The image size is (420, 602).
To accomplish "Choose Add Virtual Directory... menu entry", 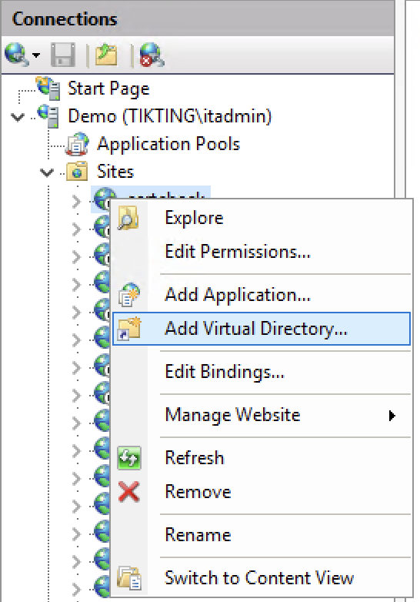I will pyautogui.click(x=262, y=329).
